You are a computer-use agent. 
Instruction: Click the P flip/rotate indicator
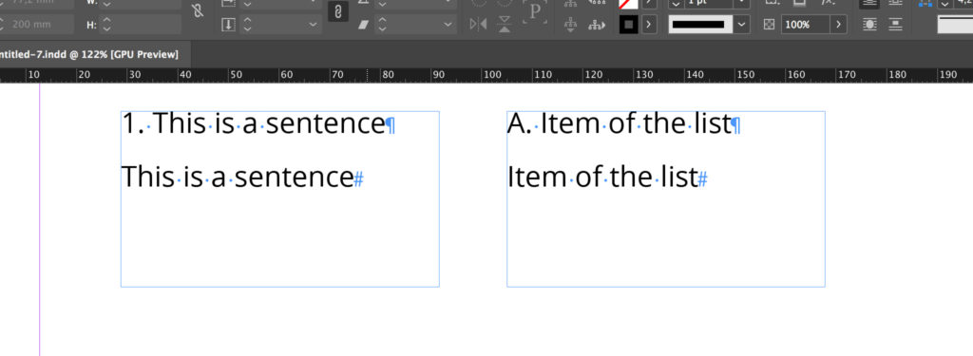pos(534,12)
